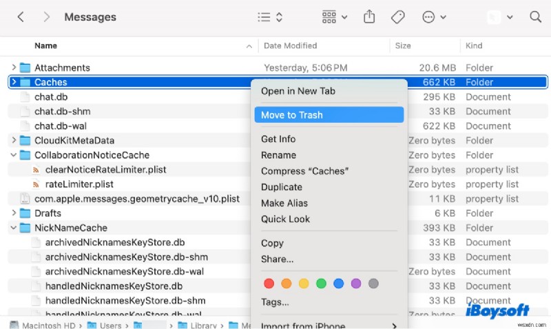This screenshot has width=551, height=329.
Task: Open the Finder search magnifier
Action: pos(535,17)
